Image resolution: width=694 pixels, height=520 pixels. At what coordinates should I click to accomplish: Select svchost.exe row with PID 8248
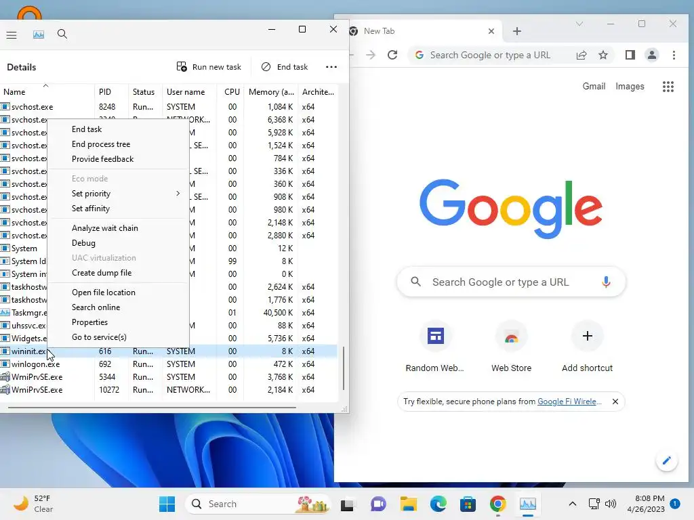(x=169, y=106)
